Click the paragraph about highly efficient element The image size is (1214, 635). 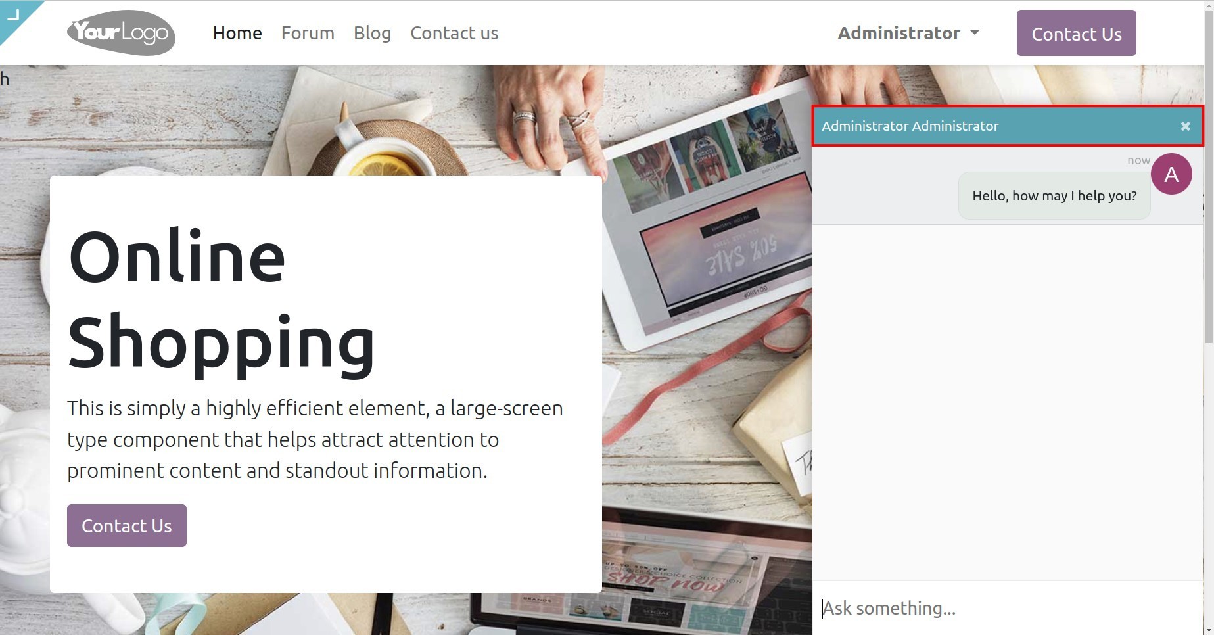tap(315, 439)
